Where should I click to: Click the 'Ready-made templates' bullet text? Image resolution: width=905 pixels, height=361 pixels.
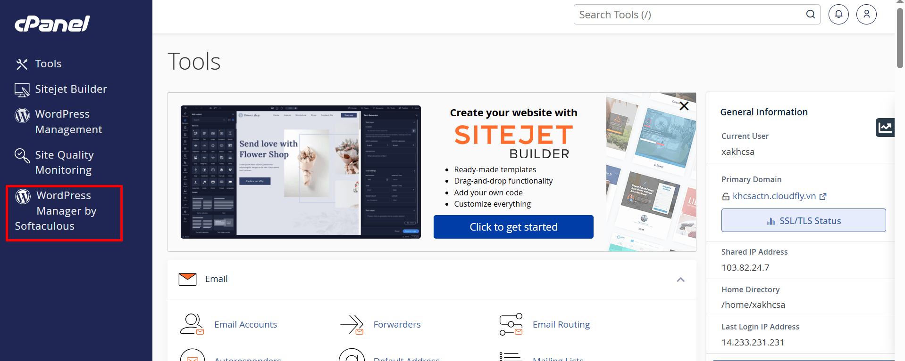(x=495, y=169)
